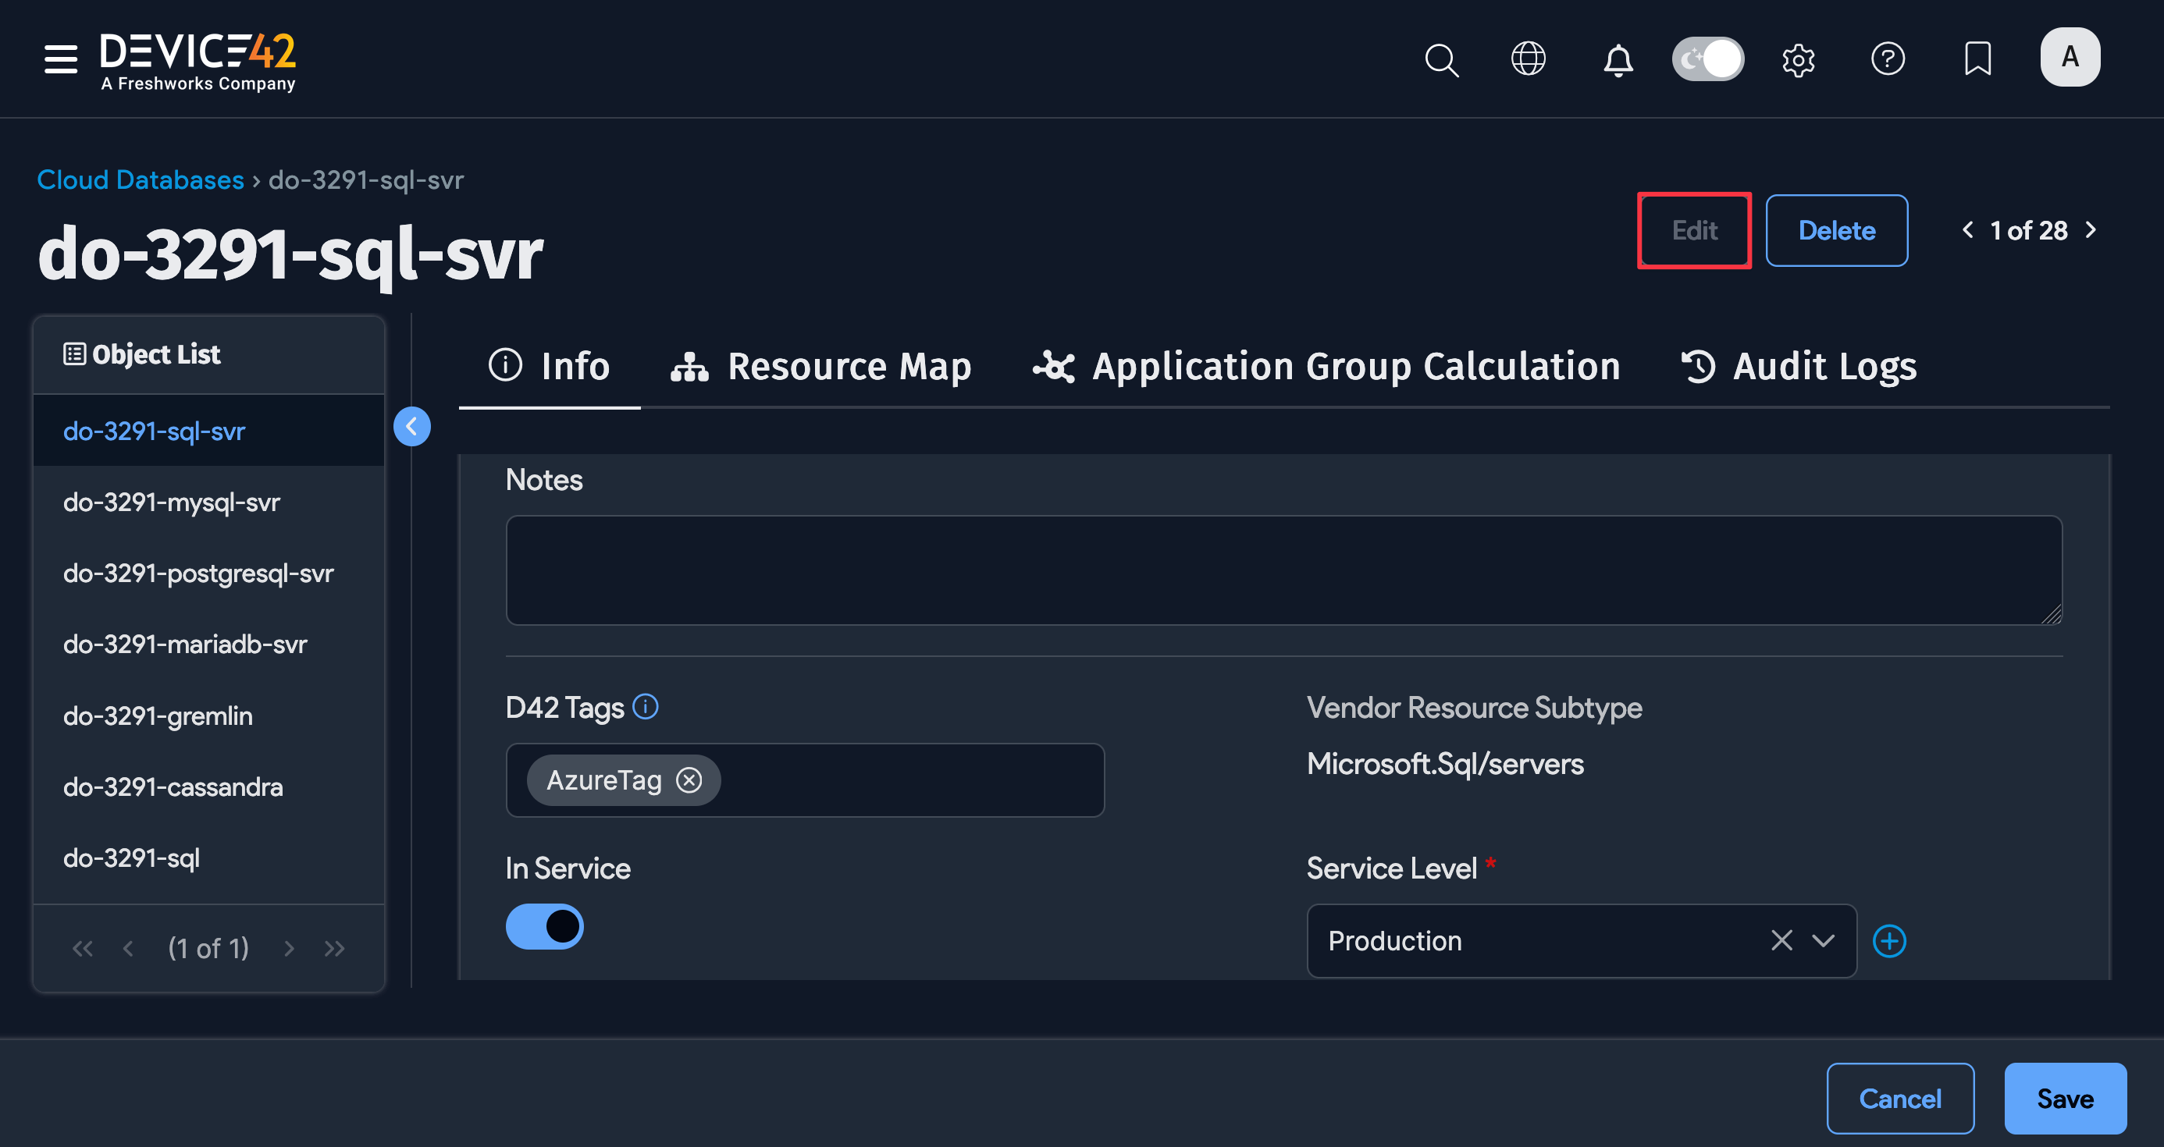This screenshot has height=1147, width=2164.
Task: Open the help menu
Action: (1888, 59)
